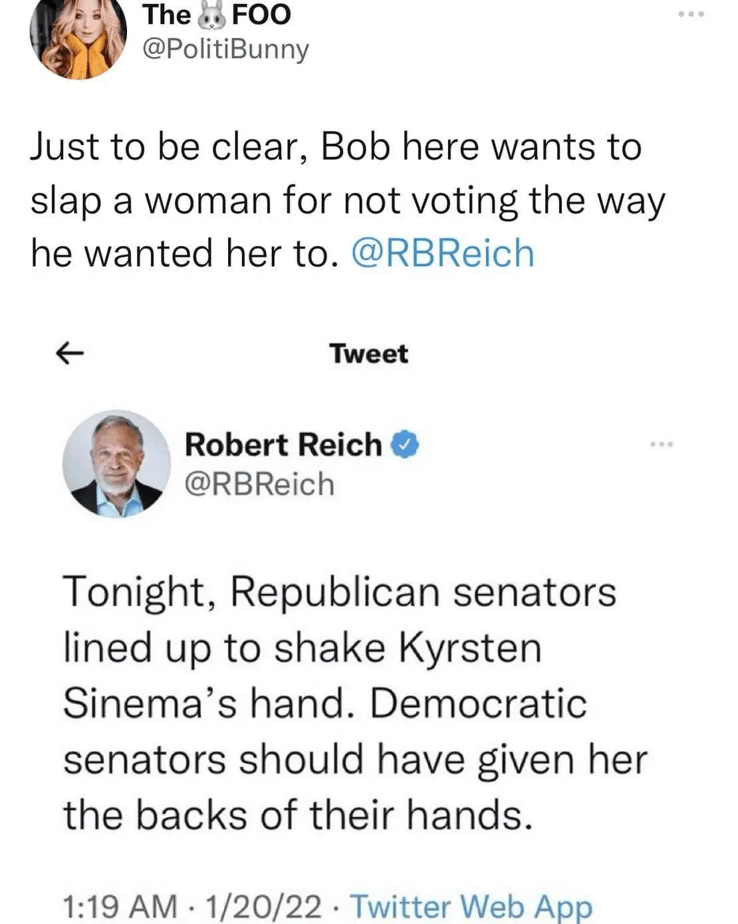Click the bunny emoji in the display name
Image resolution: width=738 pixels, height=924 pixels.
212,15
